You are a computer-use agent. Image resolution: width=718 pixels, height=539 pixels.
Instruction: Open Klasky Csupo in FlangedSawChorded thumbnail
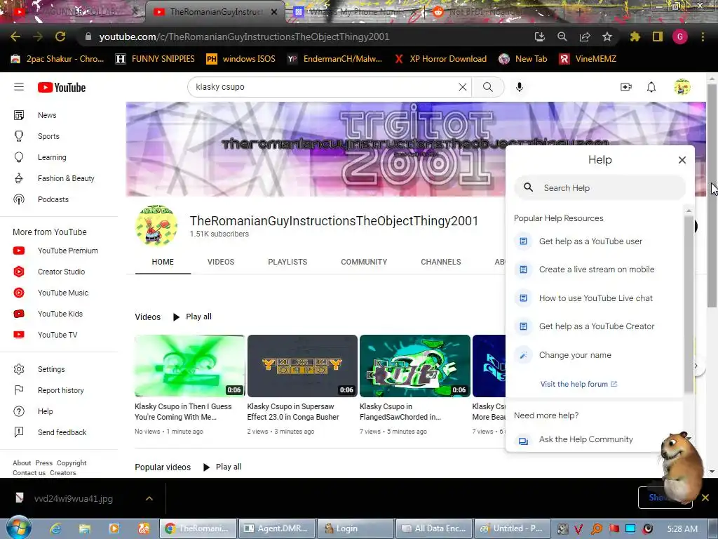pos(415,366)
